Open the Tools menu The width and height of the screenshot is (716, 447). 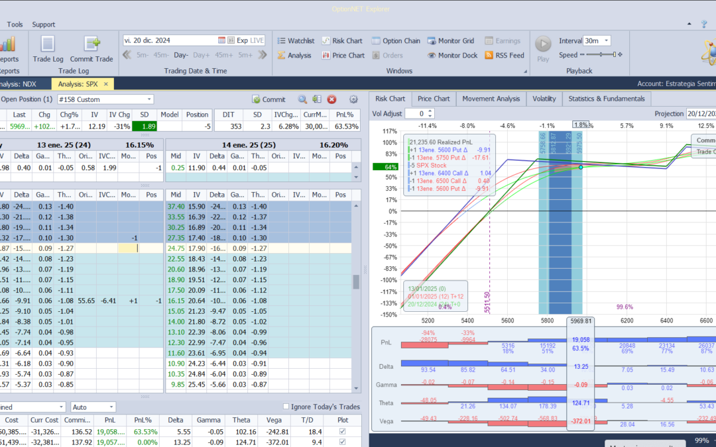tap(15, 25)
